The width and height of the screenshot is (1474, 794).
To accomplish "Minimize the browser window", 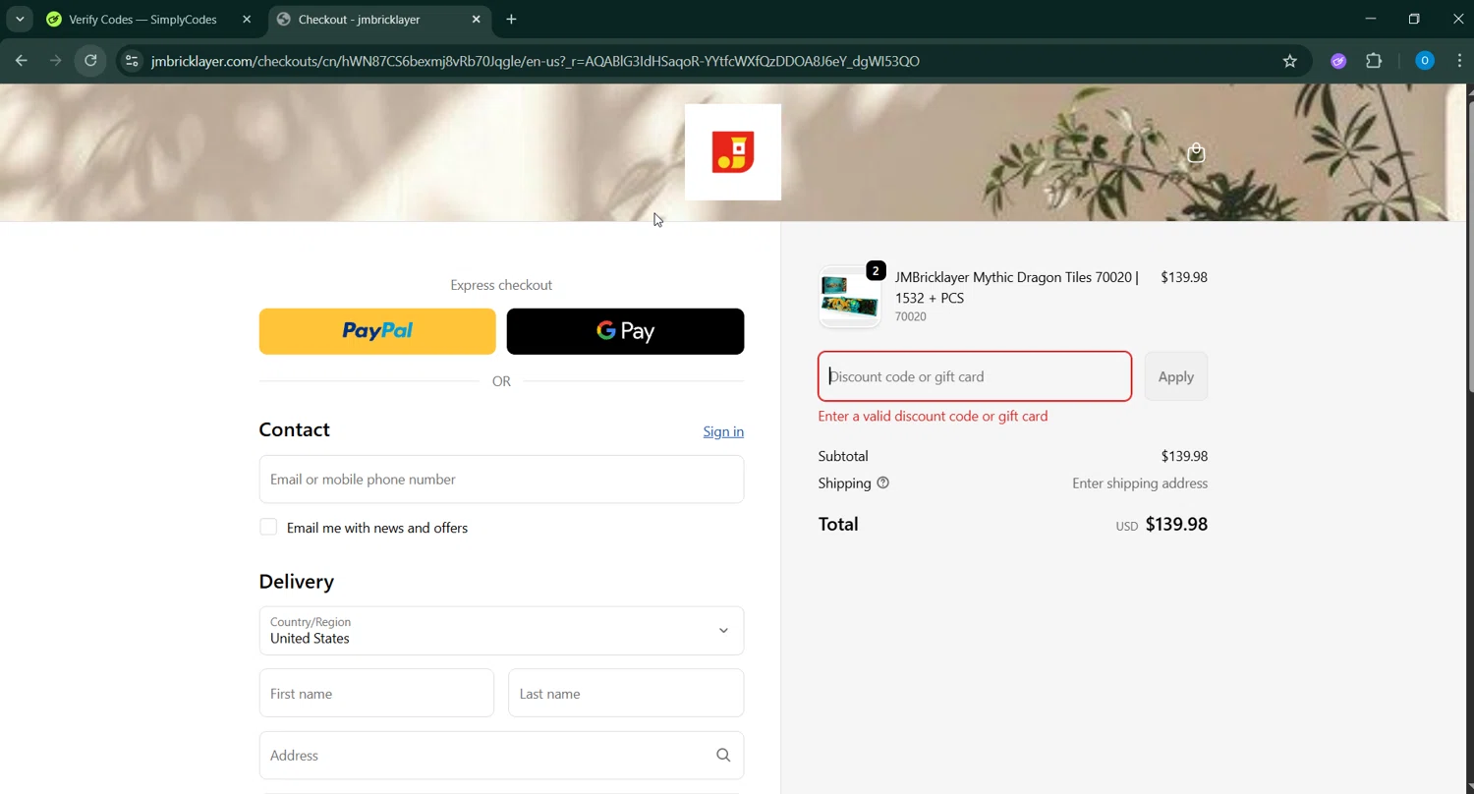I will click(x=1370, y=19).
